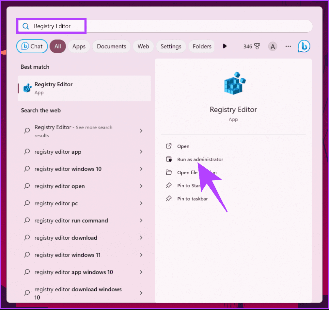Click search icon beside 'registry editor app'
Screen dimensions: 329x310
[x=27, y=151]
